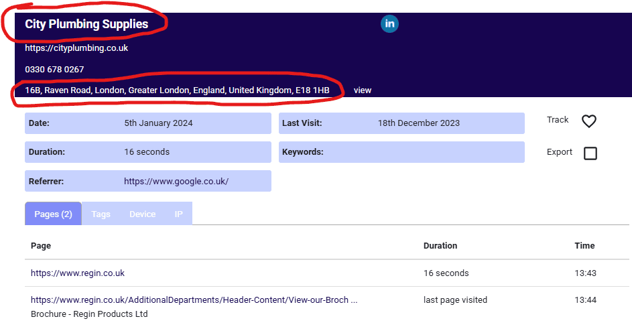Click the Keywords field

(x=401, y=152)
